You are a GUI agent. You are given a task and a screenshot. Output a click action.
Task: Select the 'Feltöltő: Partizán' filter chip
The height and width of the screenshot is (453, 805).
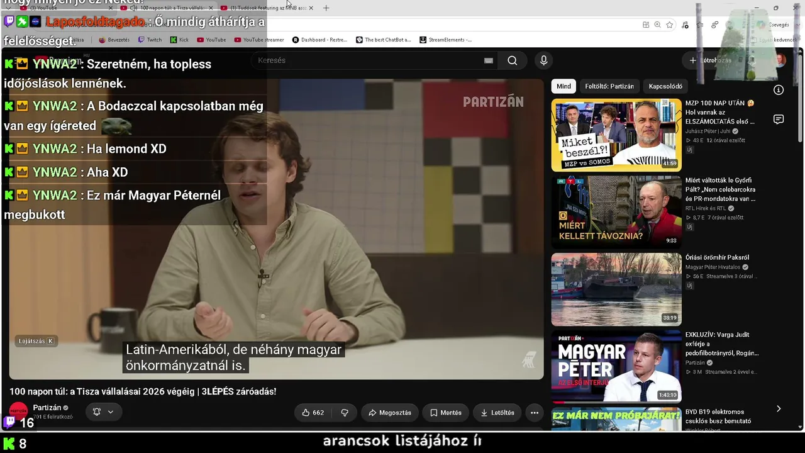point(609,86)
